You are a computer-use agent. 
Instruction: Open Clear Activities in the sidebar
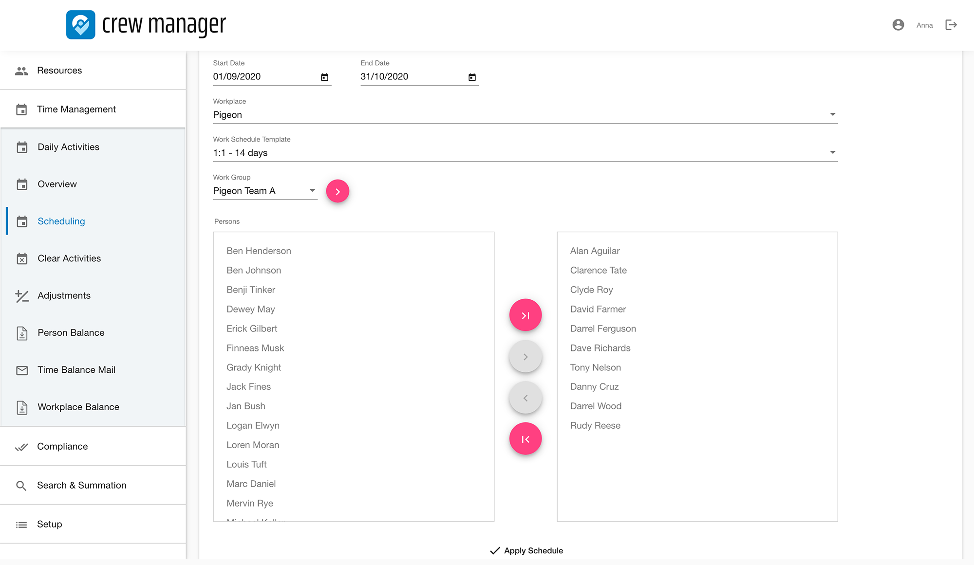click(69, 258)
